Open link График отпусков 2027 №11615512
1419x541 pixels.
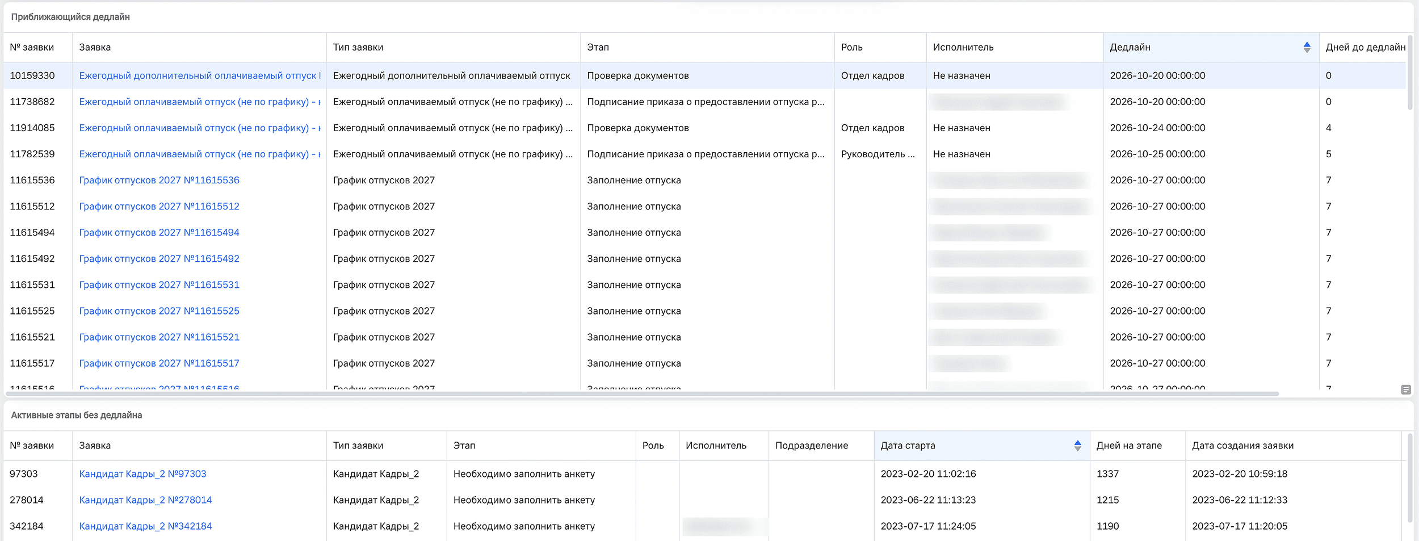click(x=159, y=207)
